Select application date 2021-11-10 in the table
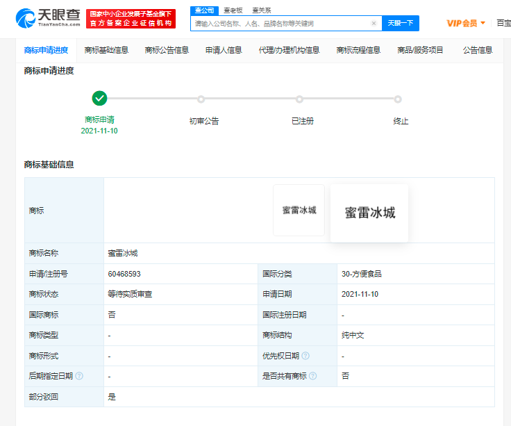The width and height of the screenshot is (511, 426). (x=360, y=294)
